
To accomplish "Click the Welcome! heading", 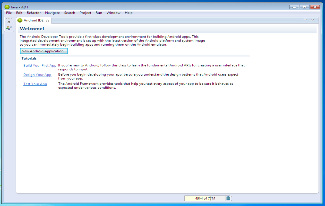I will [32, 29].
